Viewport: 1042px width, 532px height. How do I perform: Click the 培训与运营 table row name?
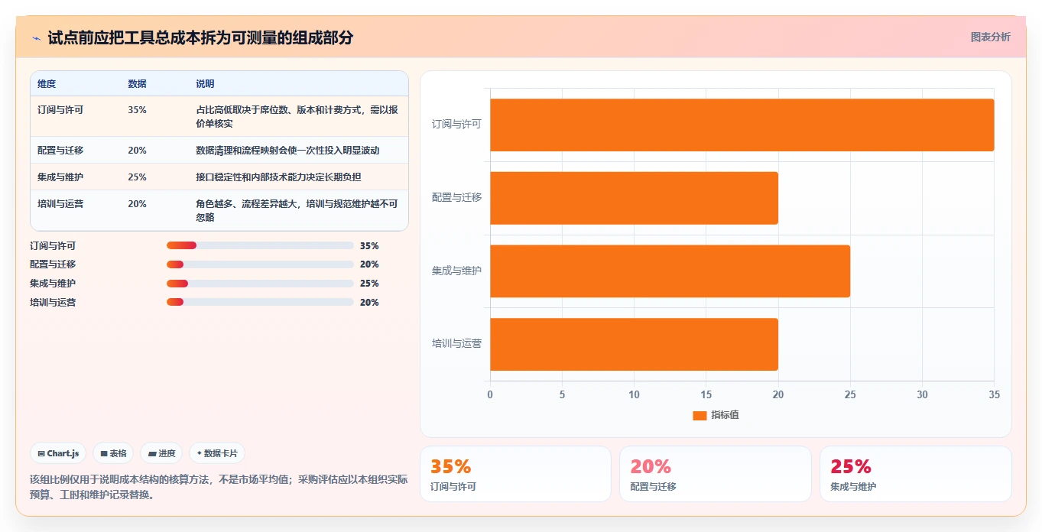[60, 204]
